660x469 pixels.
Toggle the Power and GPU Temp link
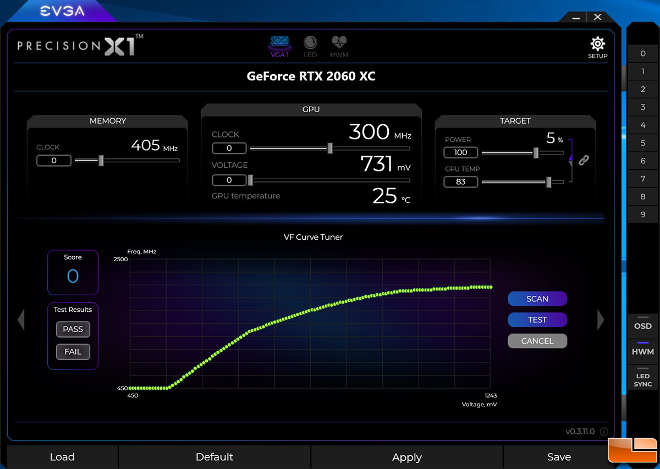584,160
